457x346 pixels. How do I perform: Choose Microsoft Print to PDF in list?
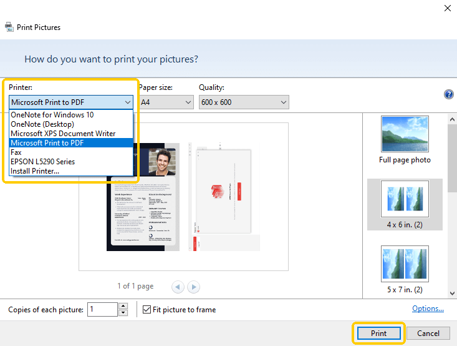pyautogui.click(x=71, y=143)
